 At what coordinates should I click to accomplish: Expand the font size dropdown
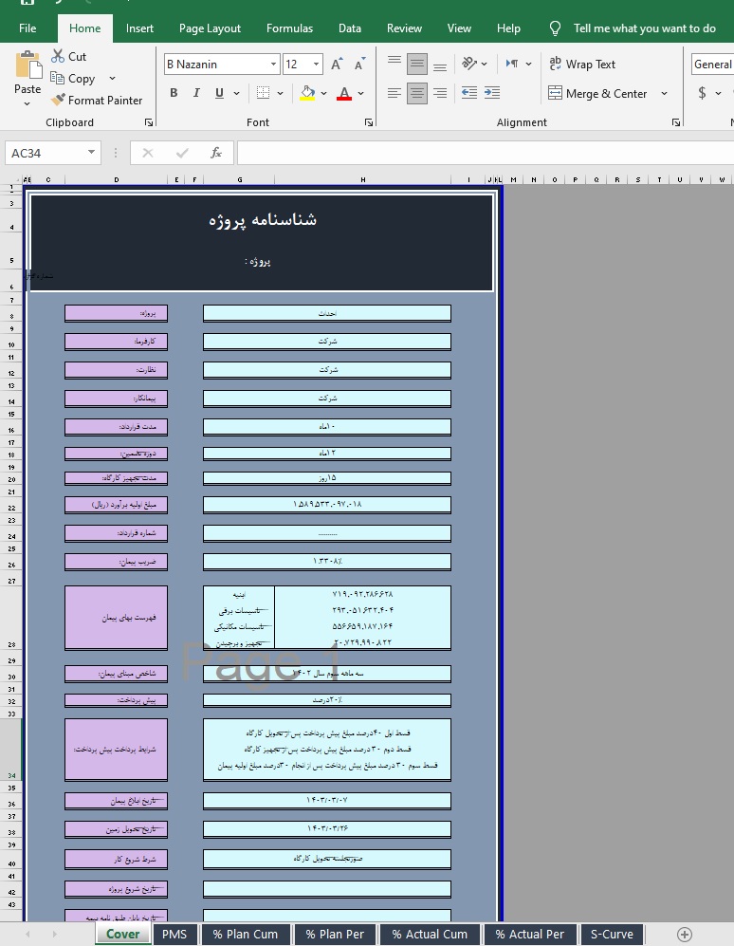click(316, 65)
